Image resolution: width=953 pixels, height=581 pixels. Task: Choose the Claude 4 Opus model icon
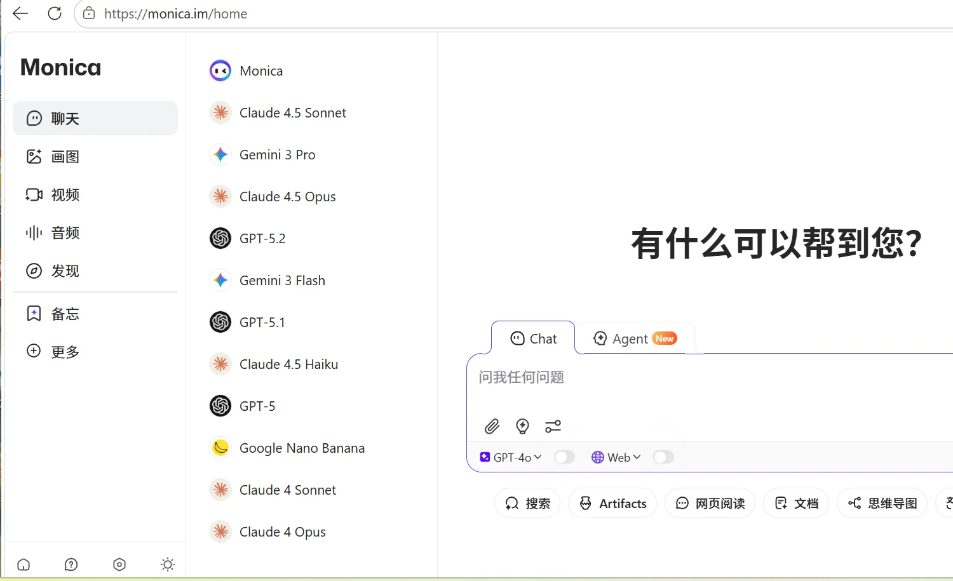click(x=220, y=531)
